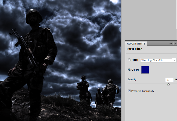Open the Warming Filter (85) dropdown

click(x=158, y=60)
